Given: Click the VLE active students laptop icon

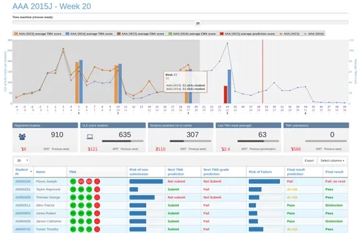Looking at the screenshot, I should point(89,137).
